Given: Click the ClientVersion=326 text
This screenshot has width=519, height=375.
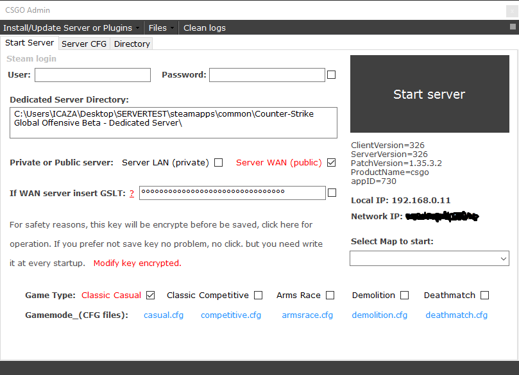Looking at the screenshot, I should (x=387, y=145).
